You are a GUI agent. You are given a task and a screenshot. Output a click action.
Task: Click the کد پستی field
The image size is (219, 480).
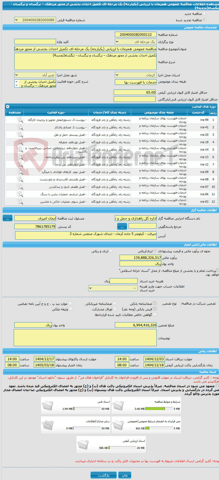point(35,226)
